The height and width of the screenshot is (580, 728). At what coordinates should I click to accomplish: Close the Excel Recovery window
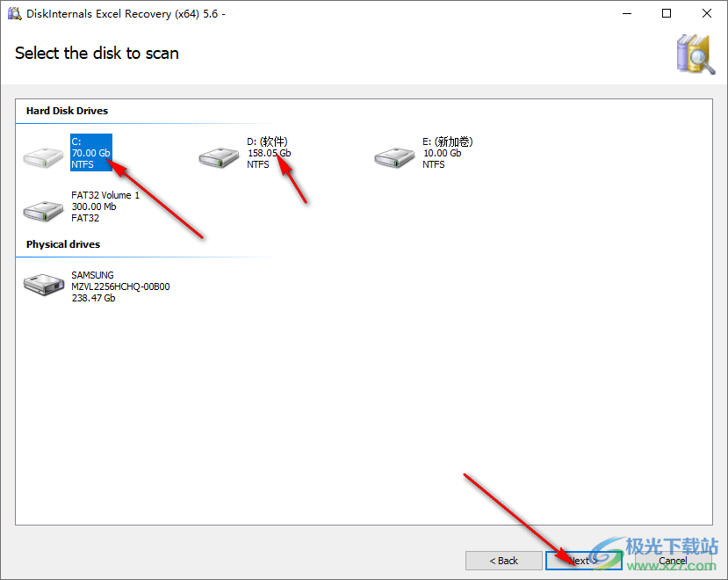pyautogui.click(x=707, y=13)
